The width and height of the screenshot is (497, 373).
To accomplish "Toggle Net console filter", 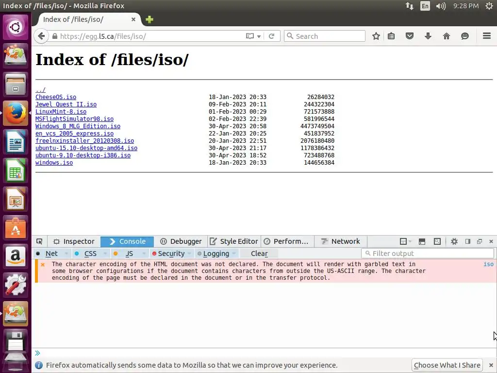I will coord(48,254).
